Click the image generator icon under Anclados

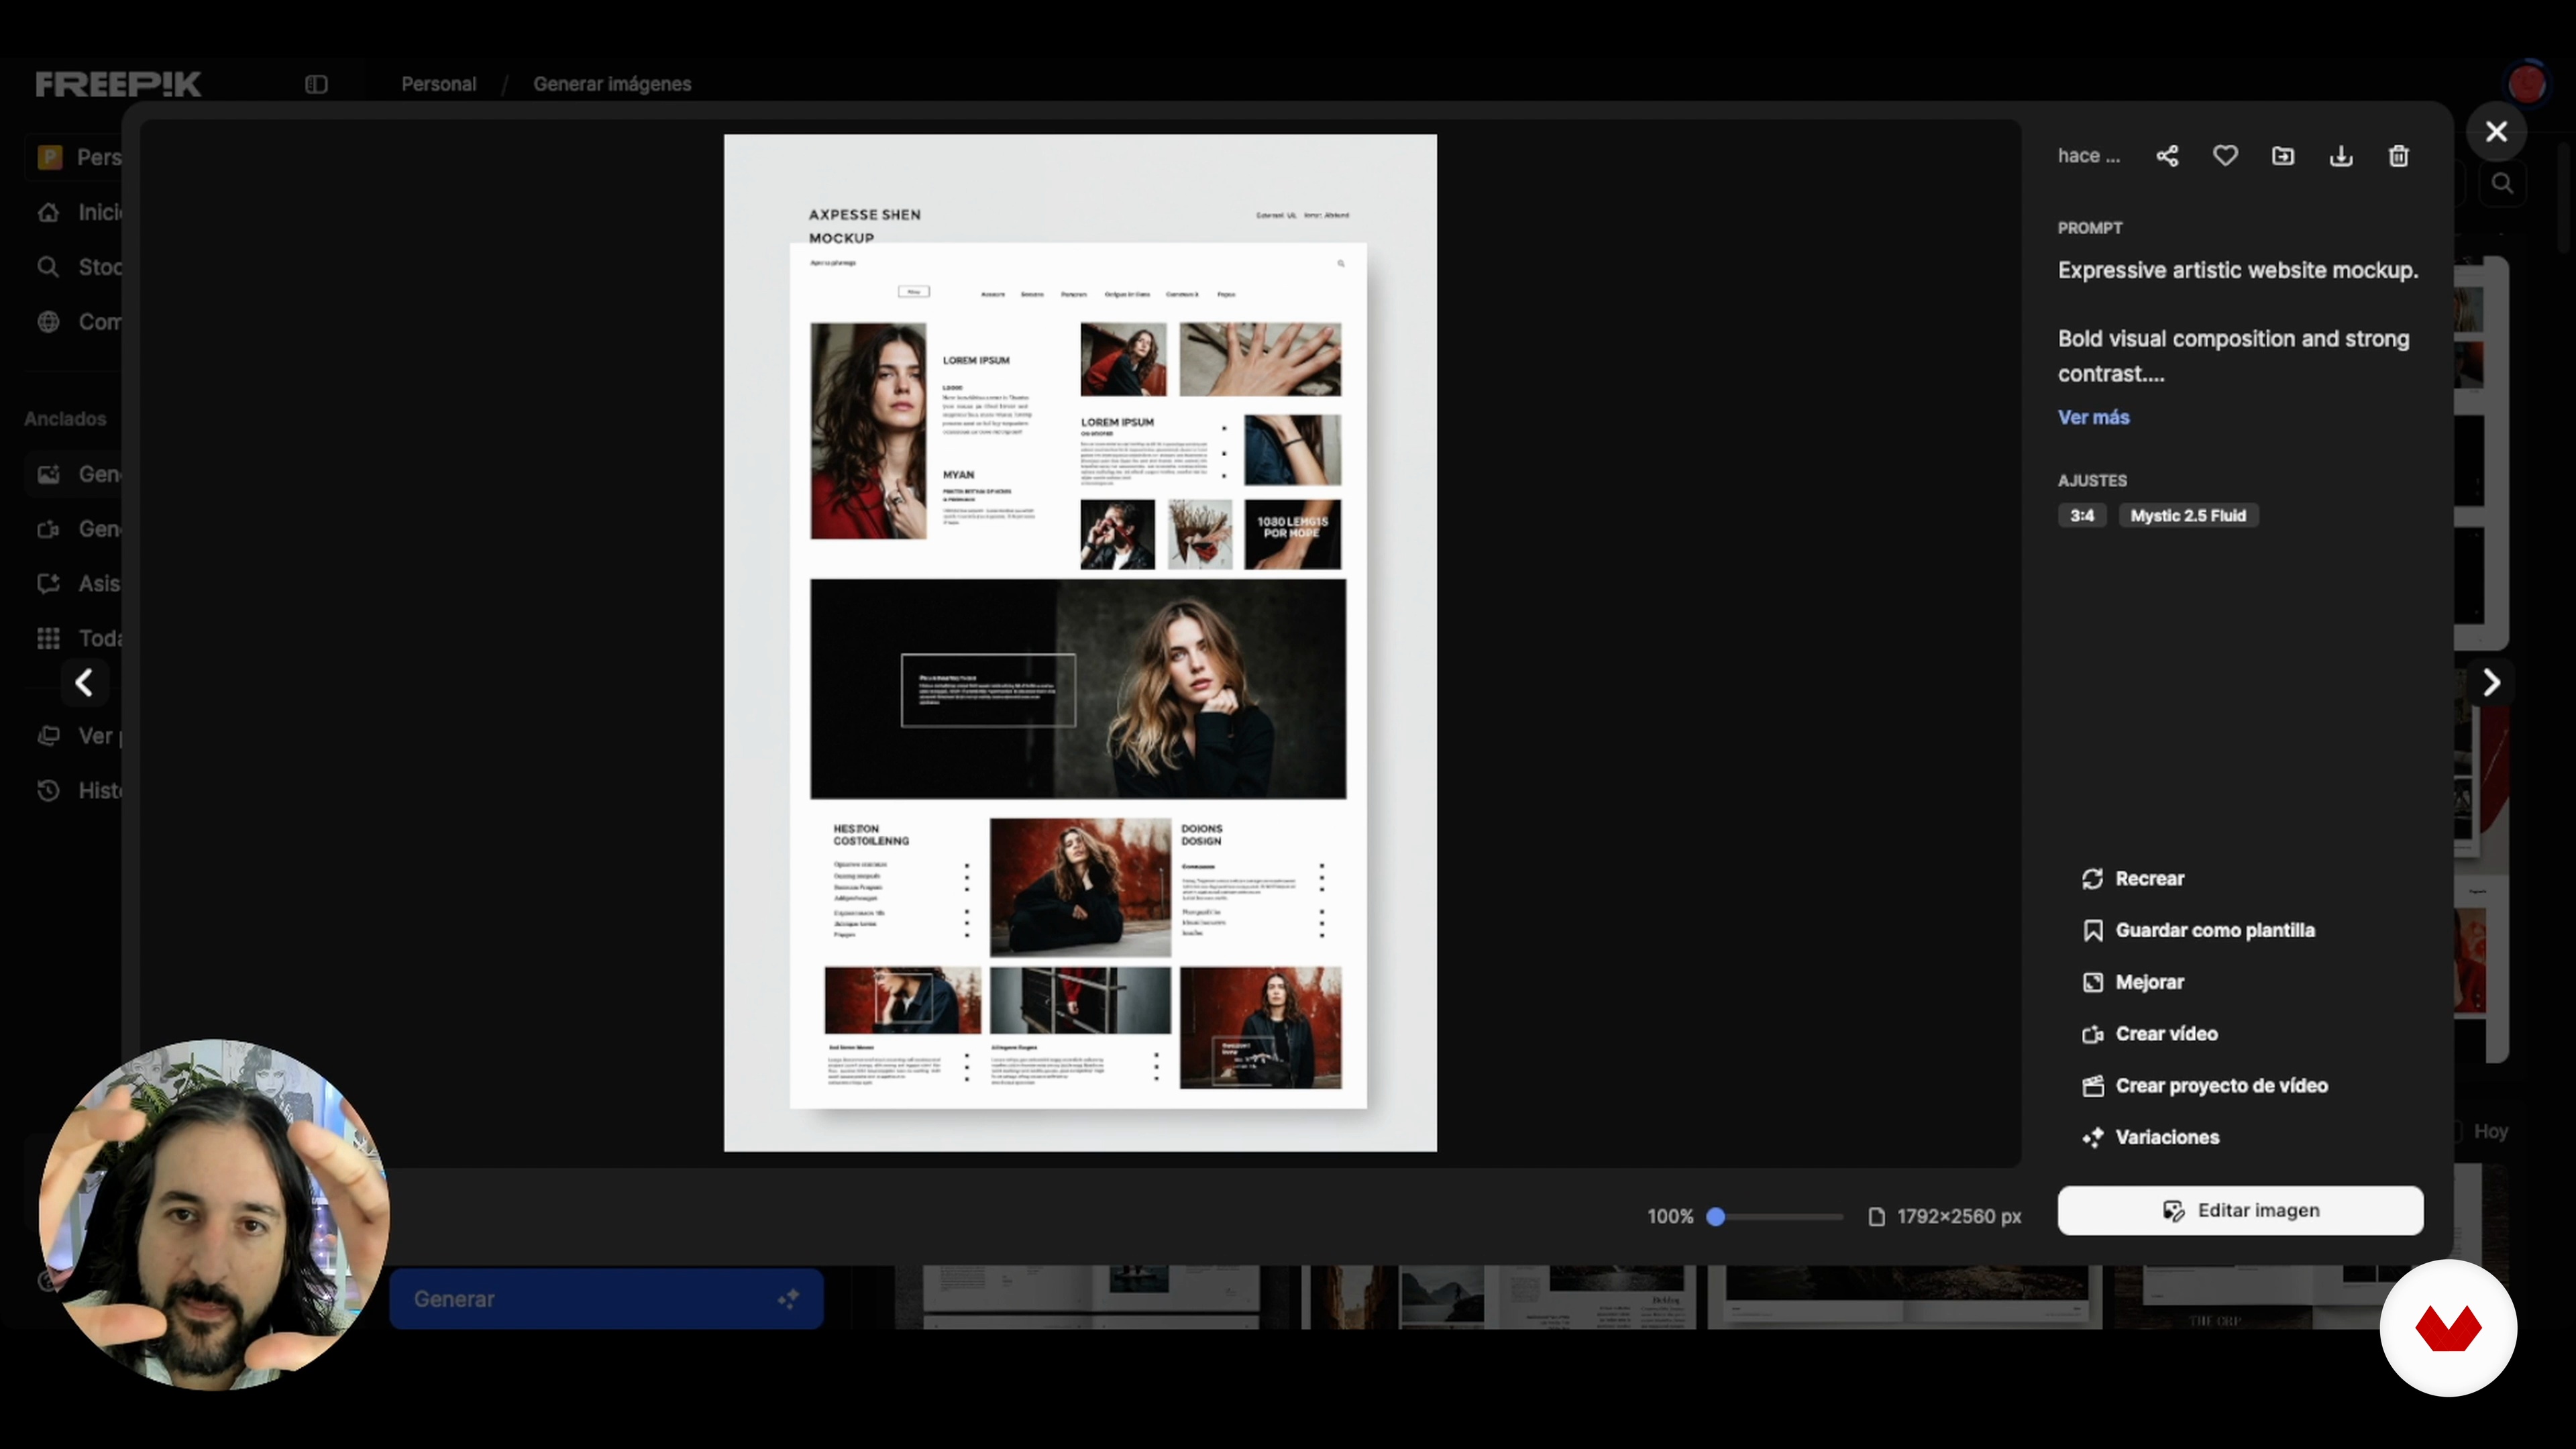pyautogui.click(x=48, y=474)
